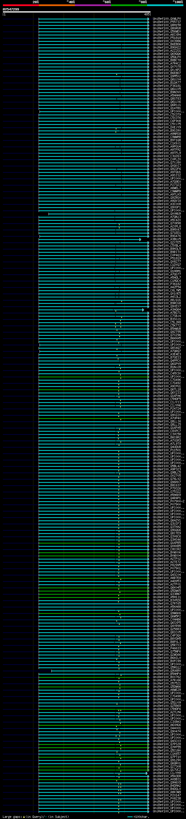Select the UniRef100_P36182 hit label

click(x=167, y=284)
